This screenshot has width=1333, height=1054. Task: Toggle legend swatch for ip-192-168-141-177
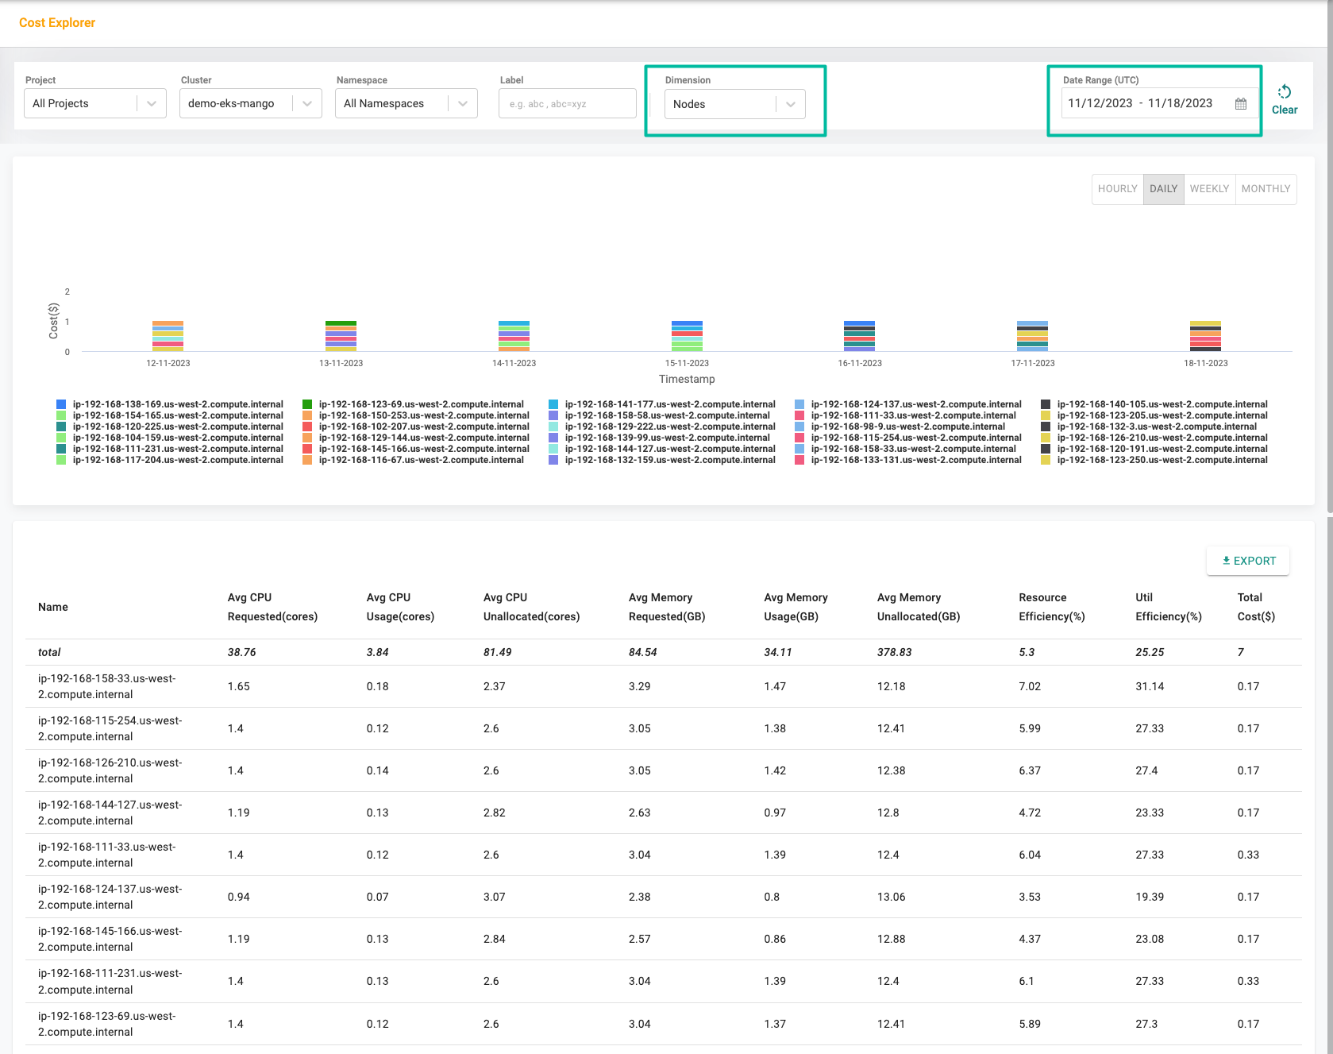pyautogui.click(x=553, y=404)
